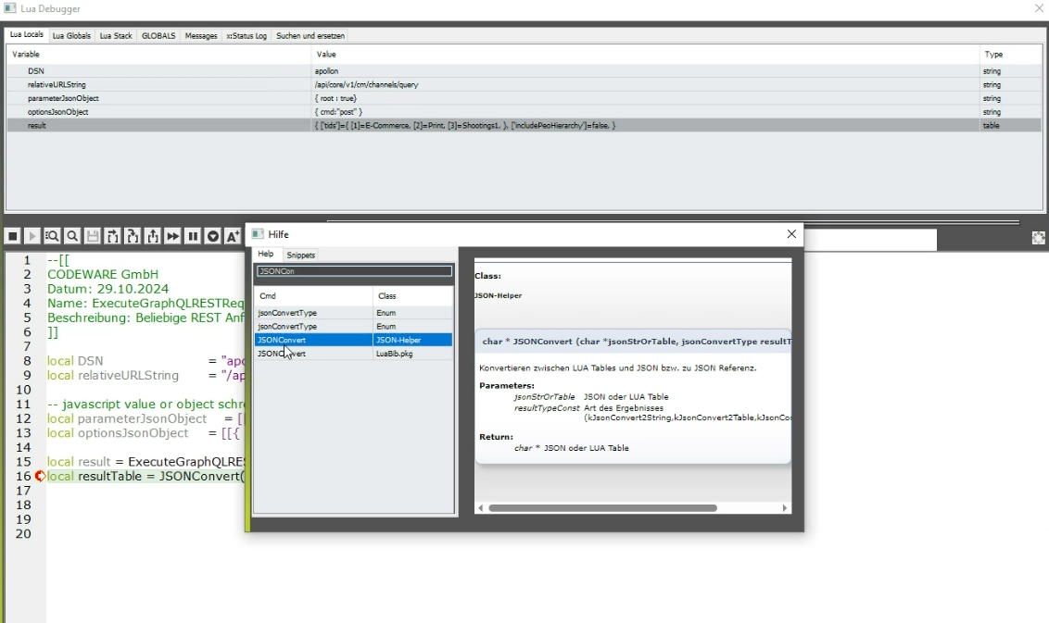Viewport: 1049px width, 623px height.
Task: Switch to the Lua Globals tab
Action: coord(71,36)
